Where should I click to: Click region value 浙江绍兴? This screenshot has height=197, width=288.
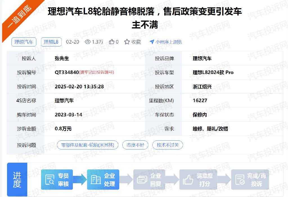coord(202,87)
